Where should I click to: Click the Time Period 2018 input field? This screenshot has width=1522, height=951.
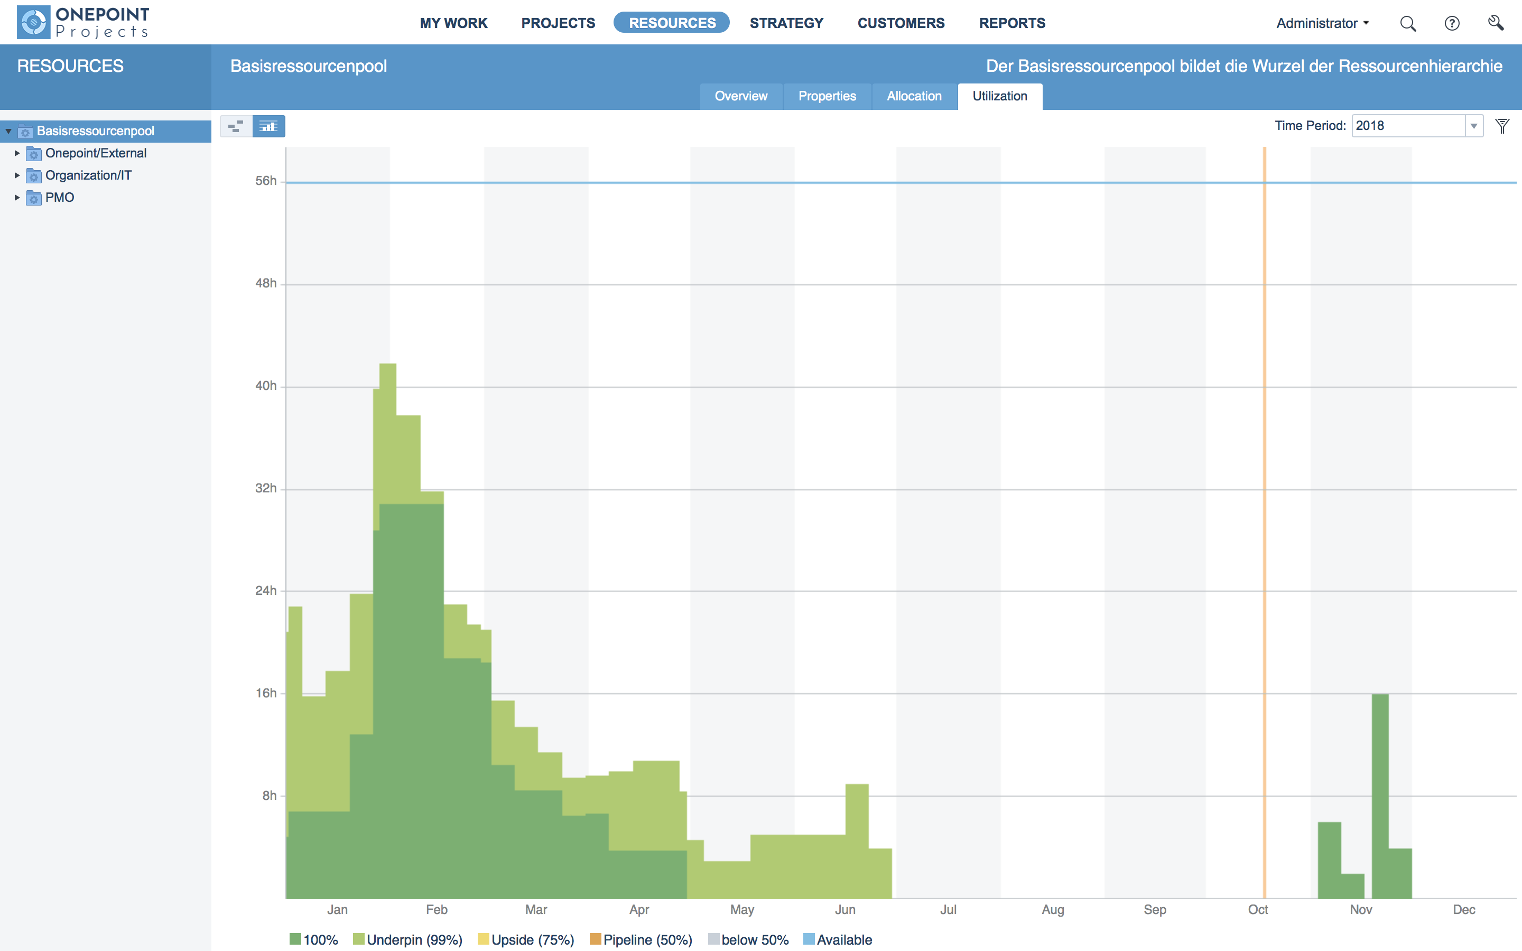1407,126
